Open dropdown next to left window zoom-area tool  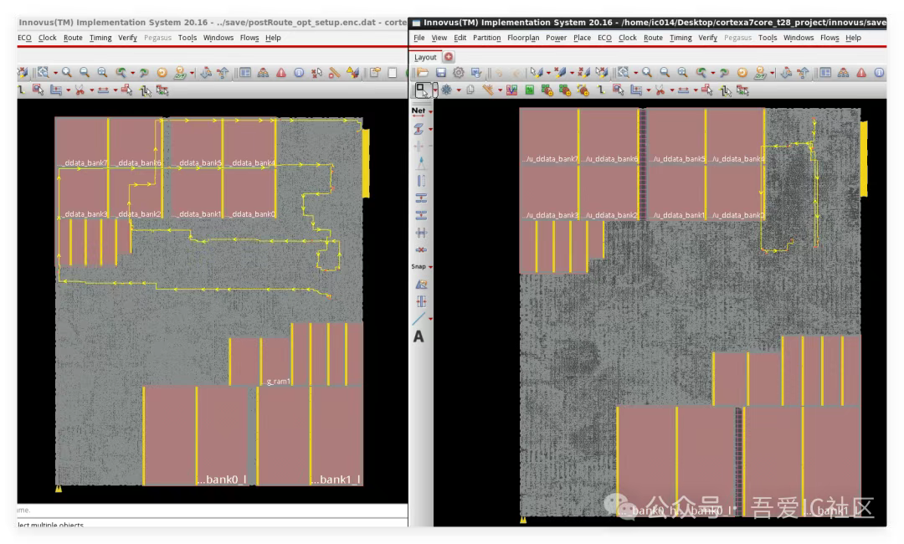pyautogui.click(x=55, y=73)
